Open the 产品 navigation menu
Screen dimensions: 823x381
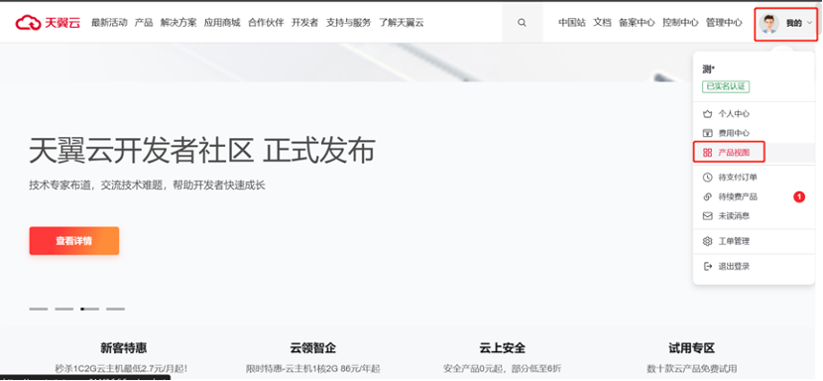(x=144, y=23)
